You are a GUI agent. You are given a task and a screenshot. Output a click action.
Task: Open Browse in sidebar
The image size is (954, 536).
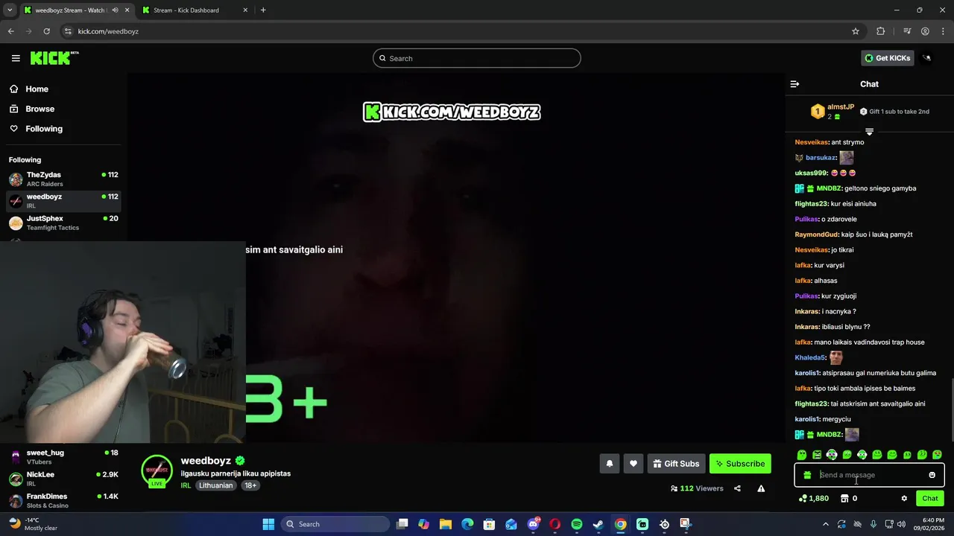pyautogui.click(x=31, y=109)
